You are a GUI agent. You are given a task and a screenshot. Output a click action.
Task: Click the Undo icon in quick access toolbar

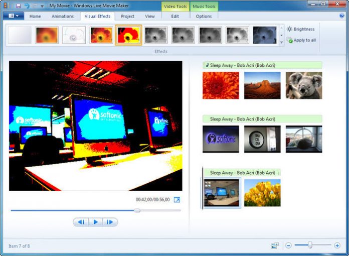coord(27,6)
